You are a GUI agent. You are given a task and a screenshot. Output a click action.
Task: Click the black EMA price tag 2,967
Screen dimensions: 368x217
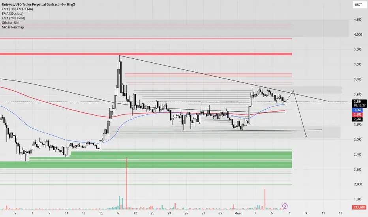coord(358,119)
